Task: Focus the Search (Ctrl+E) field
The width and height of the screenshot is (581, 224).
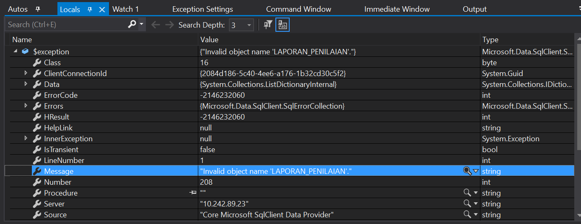Action: pos(66,25)
